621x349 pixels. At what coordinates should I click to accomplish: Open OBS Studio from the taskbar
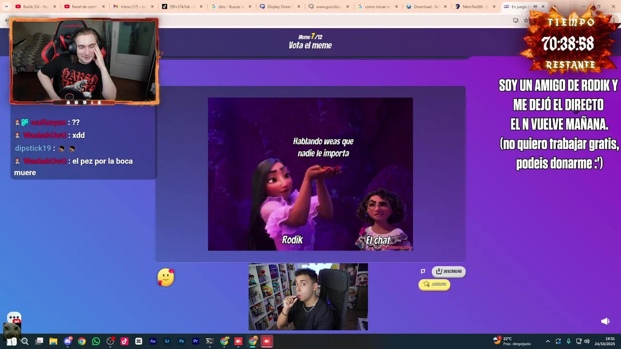[111, 341]
